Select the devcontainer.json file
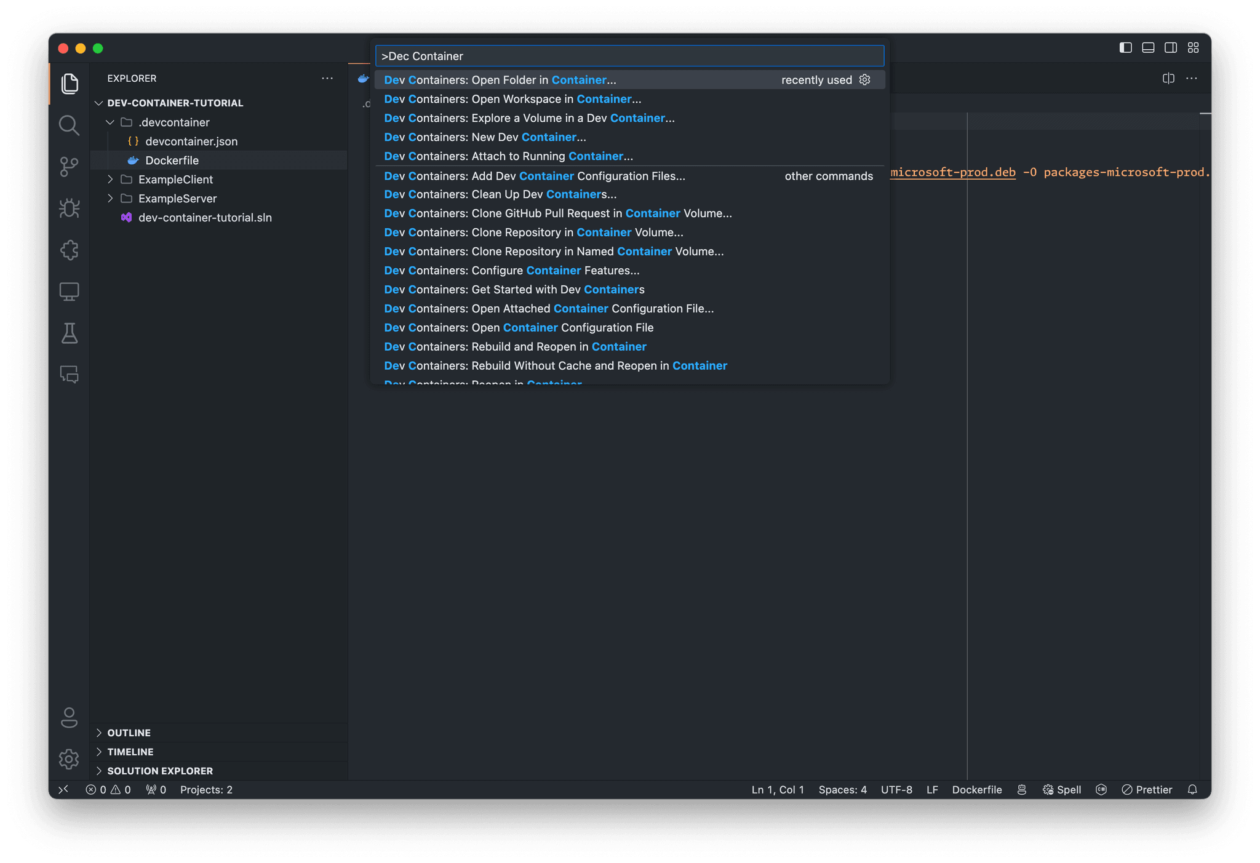The image size is (1260, 863). (191, 141)
